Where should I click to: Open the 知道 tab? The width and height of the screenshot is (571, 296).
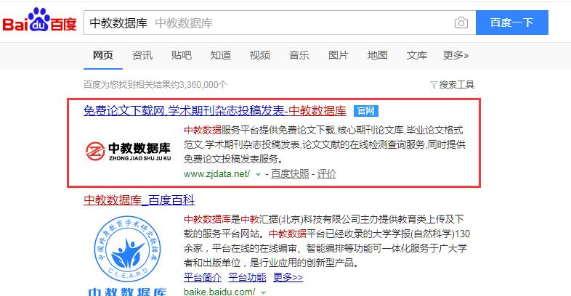point(221,55)
